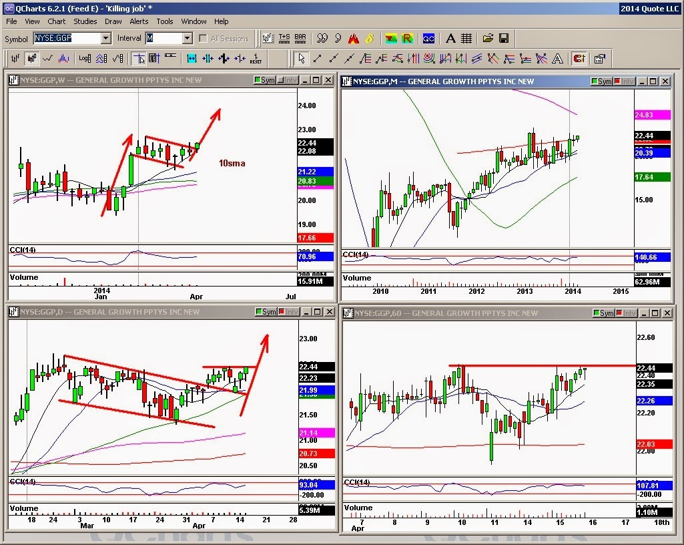Screen dimensions: 684x545
Task: Click the blue 21.22 price label in weekly chart
Action: pos(316,172)
